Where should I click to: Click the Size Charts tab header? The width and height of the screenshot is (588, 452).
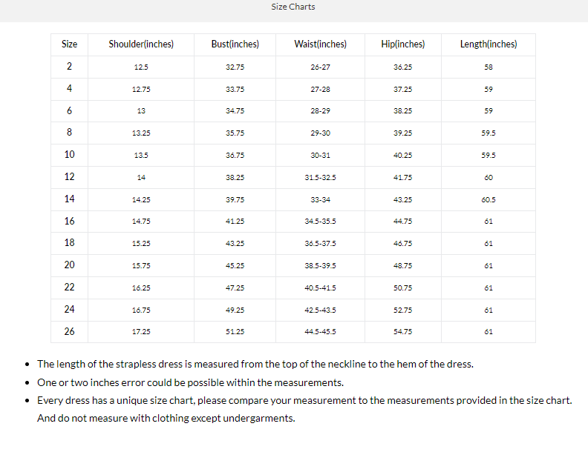pyautogui.click(x=293, y=7)
